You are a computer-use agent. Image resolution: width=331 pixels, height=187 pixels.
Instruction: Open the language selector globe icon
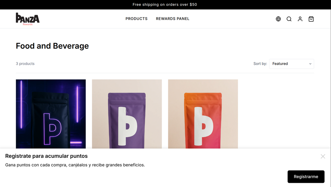pos(278,19)
